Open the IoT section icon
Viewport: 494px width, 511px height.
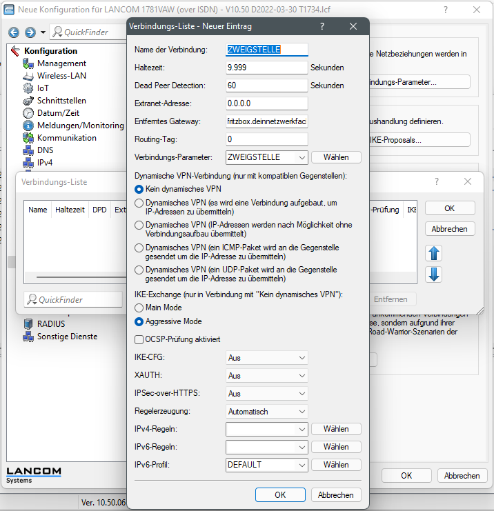28,88
